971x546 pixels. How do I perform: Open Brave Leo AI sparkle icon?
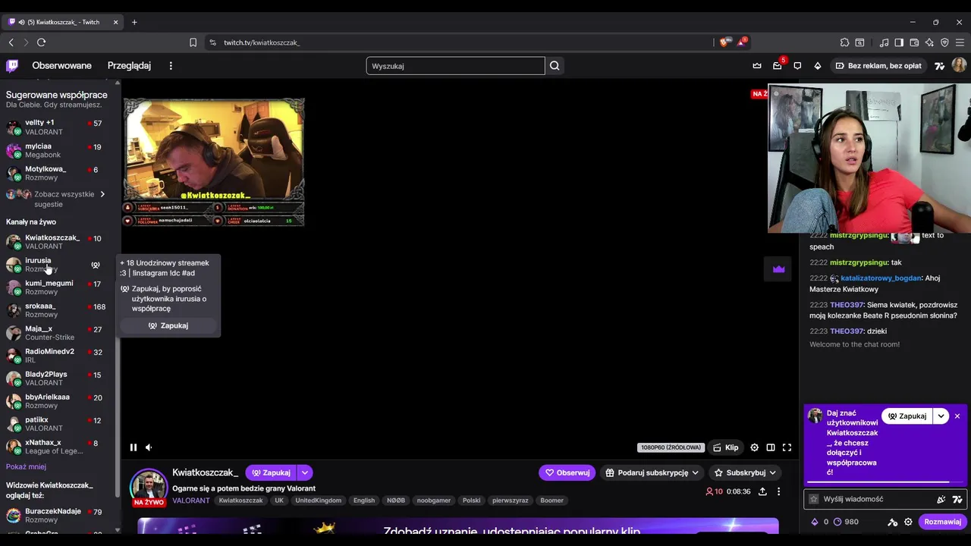coord(929,42)
